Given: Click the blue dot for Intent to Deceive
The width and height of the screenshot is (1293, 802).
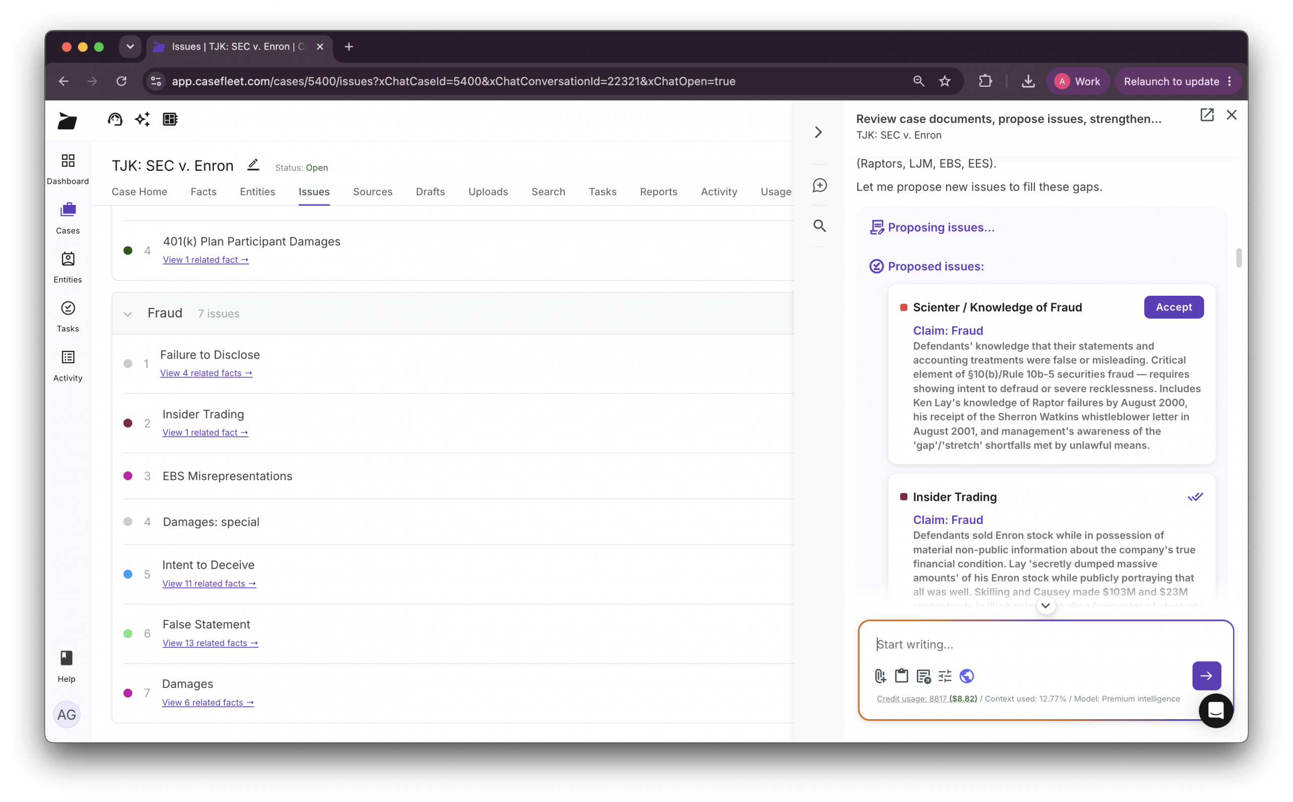Looking at the screenshot, I should pos(128,574).
